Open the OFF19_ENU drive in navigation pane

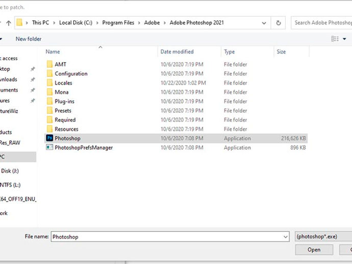(x=18, y=199)
